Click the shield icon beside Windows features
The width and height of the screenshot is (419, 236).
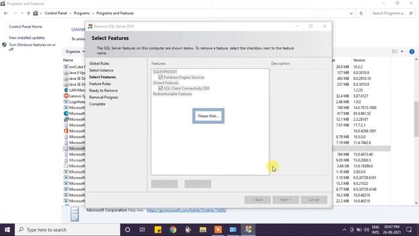point(5,45)
